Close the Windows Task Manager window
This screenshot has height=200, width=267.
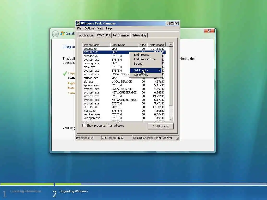(x=177, y=23)
